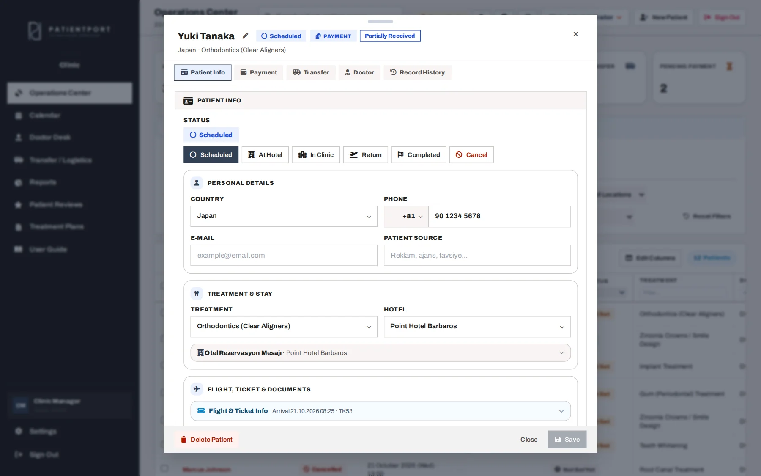Close the patient dialog with the X

click(x=575, y=34)
